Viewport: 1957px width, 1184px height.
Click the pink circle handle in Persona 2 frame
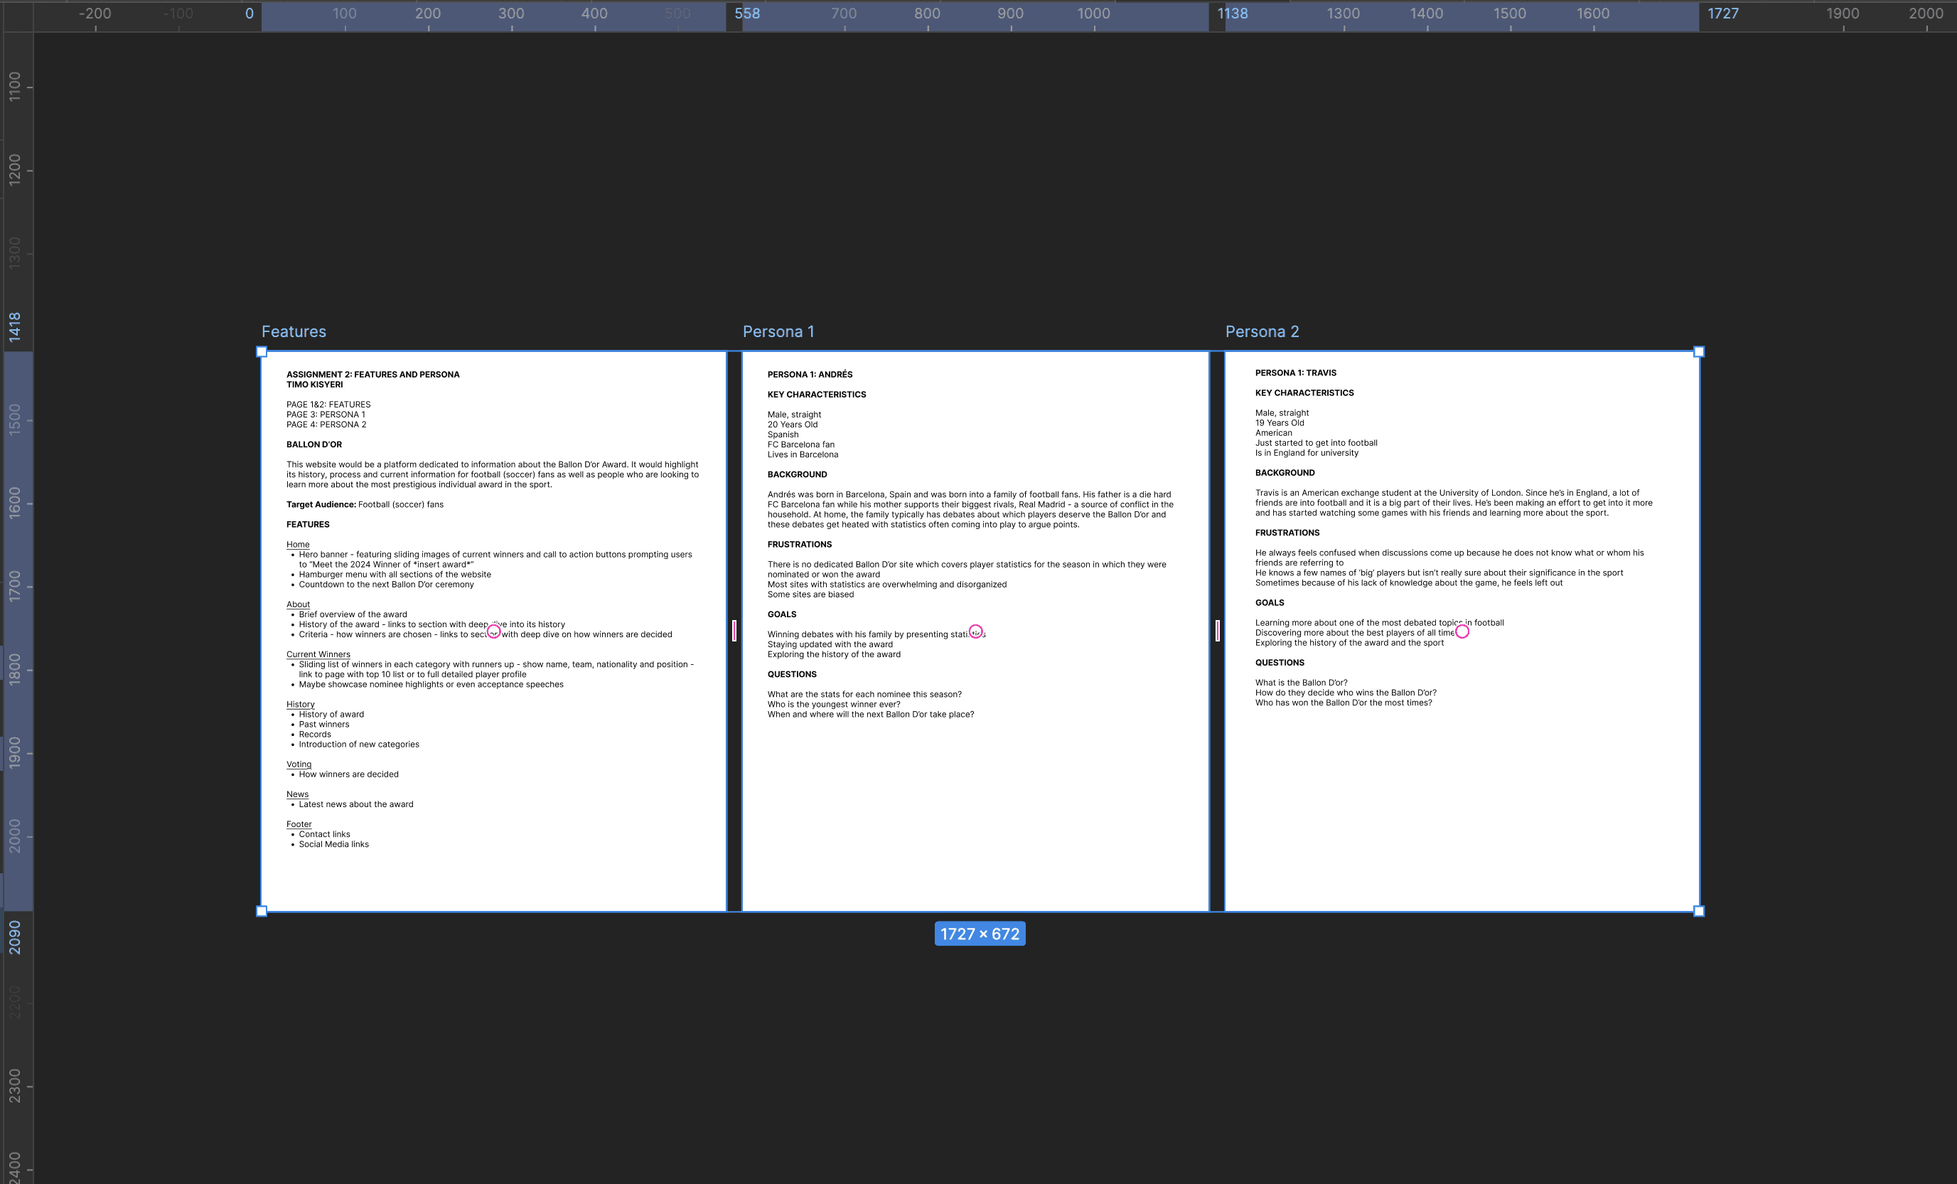(1462, 631)
